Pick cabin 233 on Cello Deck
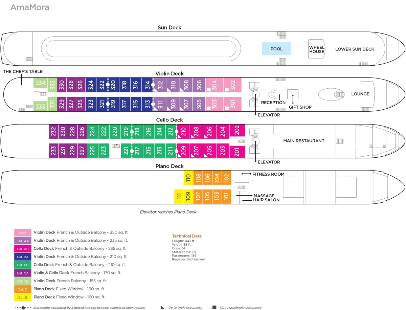 53,151
